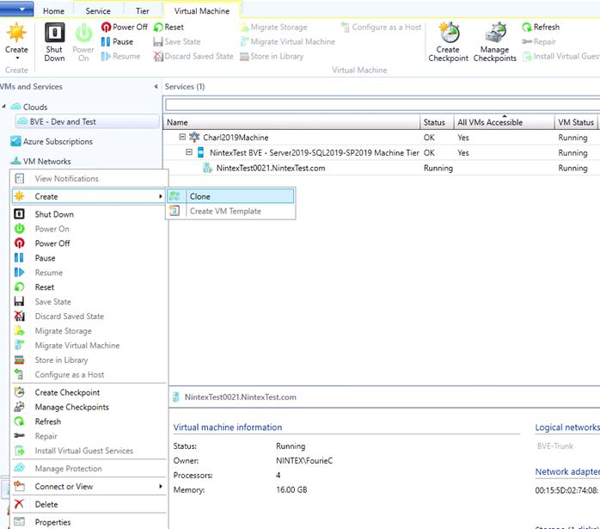
Task: Expand Connect or View submenu
Action: [89, 487]
